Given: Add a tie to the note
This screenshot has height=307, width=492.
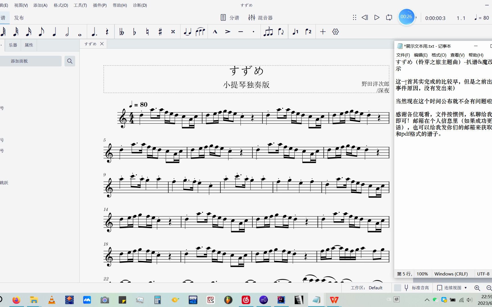Looking at the screenshot, I should 187,32.
